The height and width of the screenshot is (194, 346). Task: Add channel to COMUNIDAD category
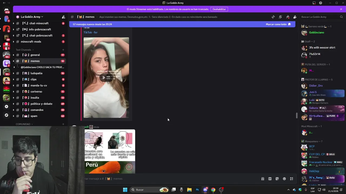[x=63, y=124]
